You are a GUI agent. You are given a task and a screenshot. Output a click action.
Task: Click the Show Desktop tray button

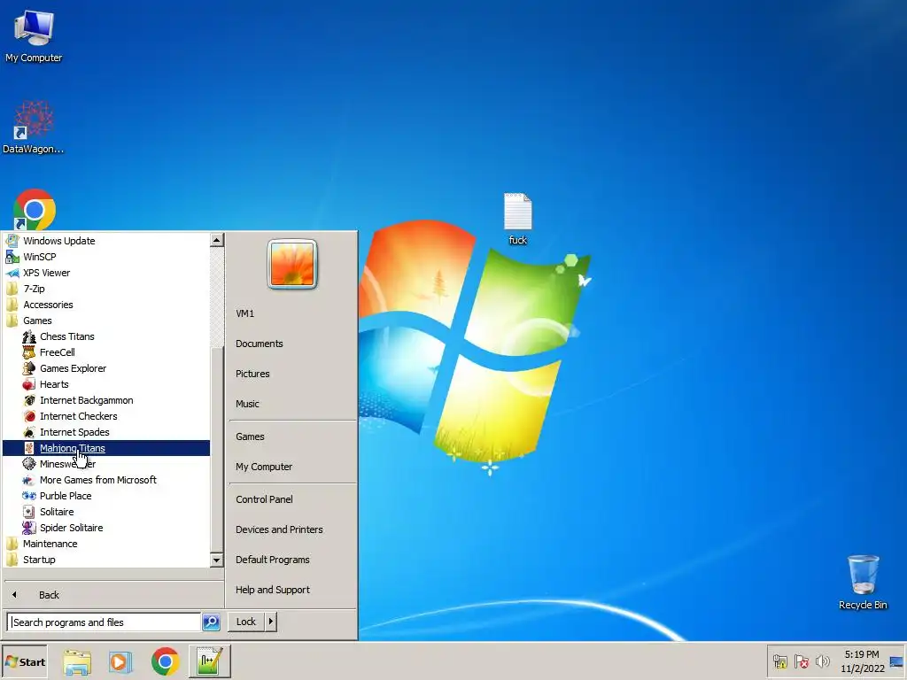(x=896, y=661)
